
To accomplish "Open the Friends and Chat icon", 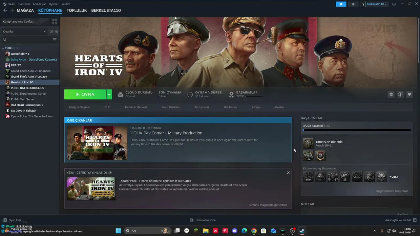I will click(415, 220).
